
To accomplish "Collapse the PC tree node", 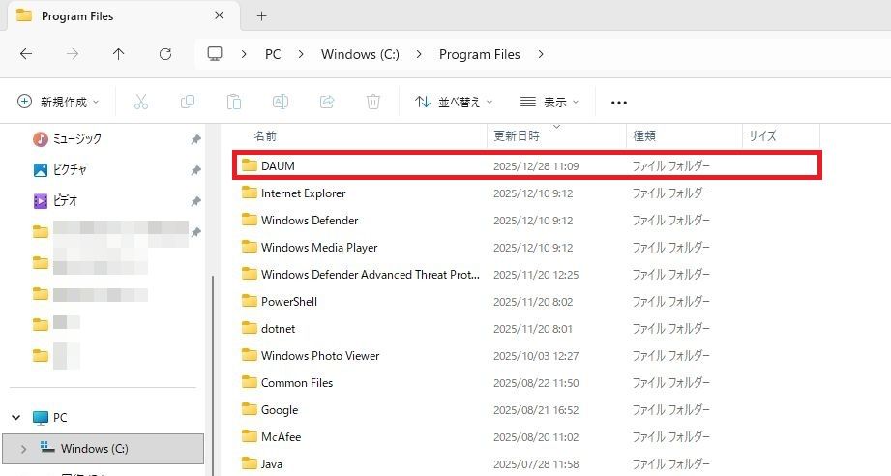I will click(x=16, y=418).
